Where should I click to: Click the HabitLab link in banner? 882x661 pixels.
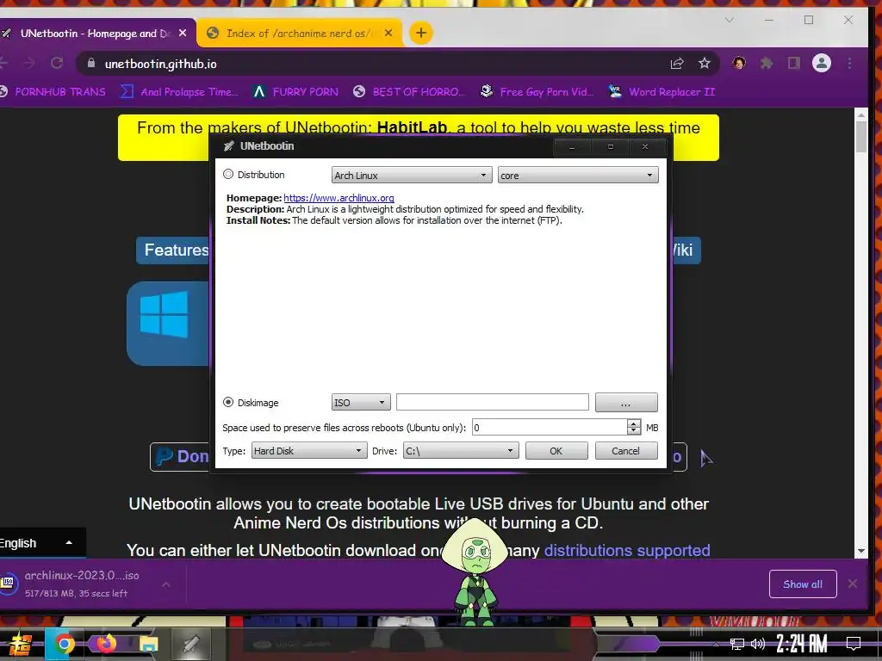pos(412,127)
